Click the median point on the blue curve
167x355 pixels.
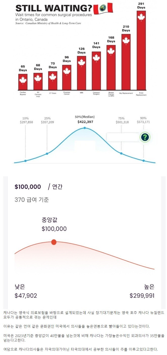click(85, 128)
